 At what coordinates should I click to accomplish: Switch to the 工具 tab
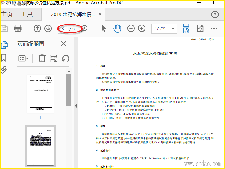coord(27,14)
